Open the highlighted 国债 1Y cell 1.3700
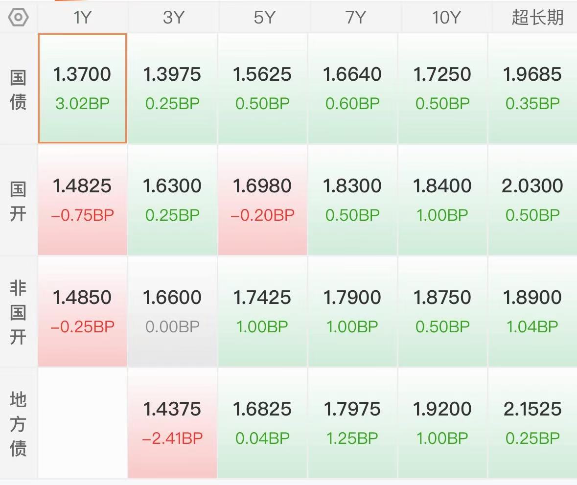This screenshot has width=577, height=485. coord(82,88)
